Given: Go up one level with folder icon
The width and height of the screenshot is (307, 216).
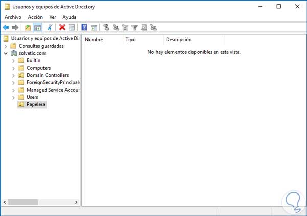Looking at the screenshot, I should [x=28, y=27].
